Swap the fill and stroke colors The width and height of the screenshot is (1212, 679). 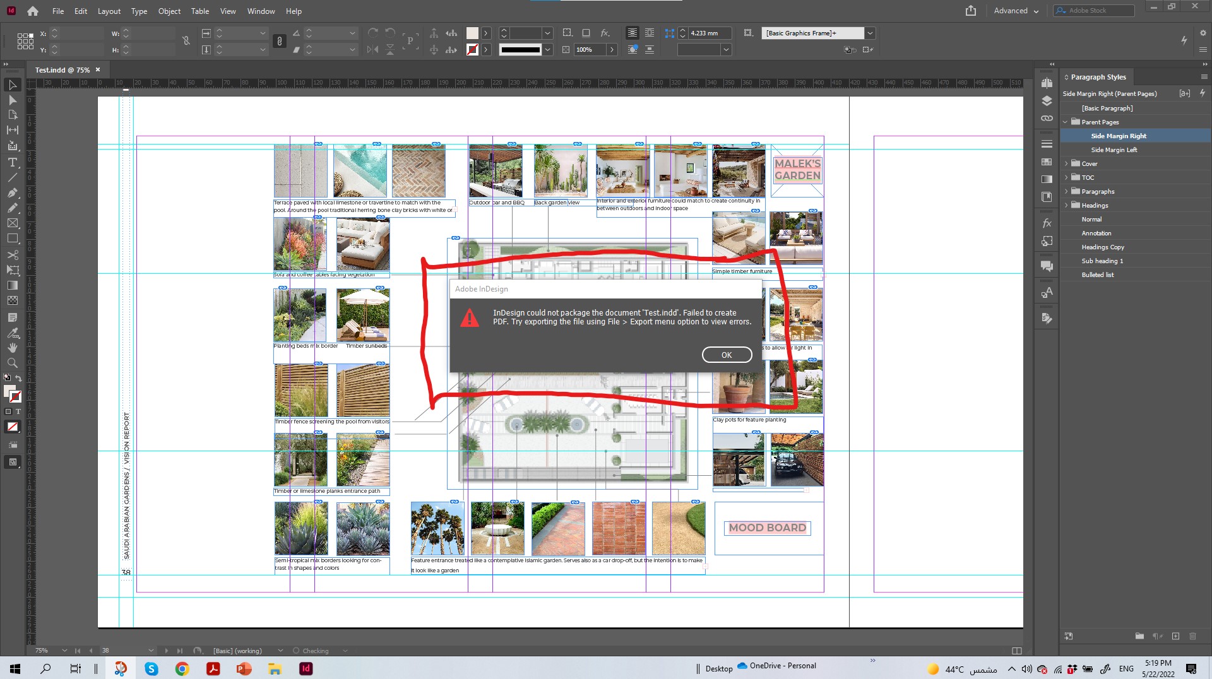coord(20,378)
